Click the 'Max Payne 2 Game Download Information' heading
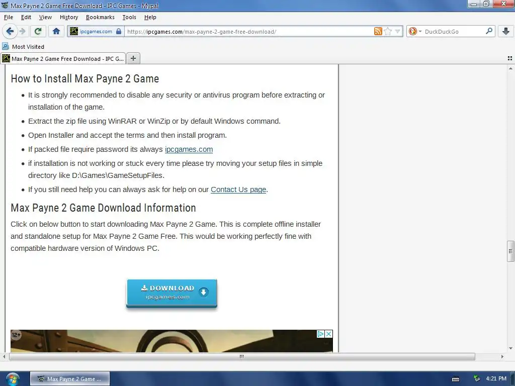Viewport: 515px width, 386px height. click(x=103, y=208)
